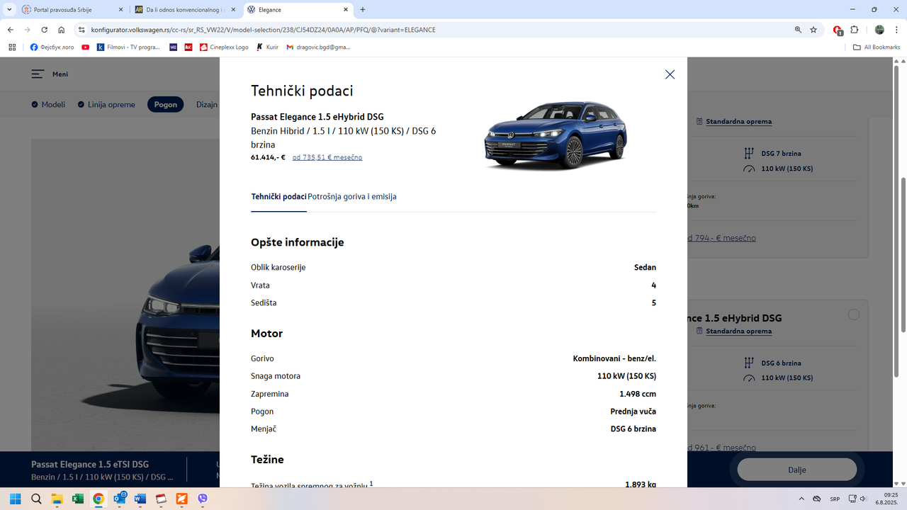907x510 pixels.
Task: Click the blue Passat car image
Action: coord(555,135)
